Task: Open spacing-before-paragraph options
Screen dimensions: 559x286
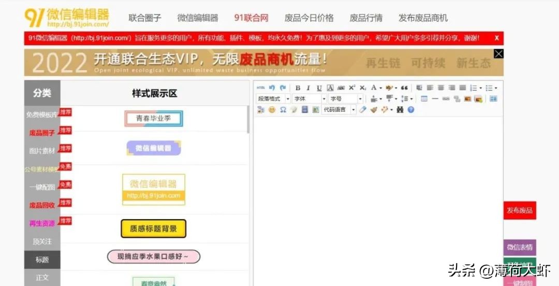Action: click(x=375, y=98)
